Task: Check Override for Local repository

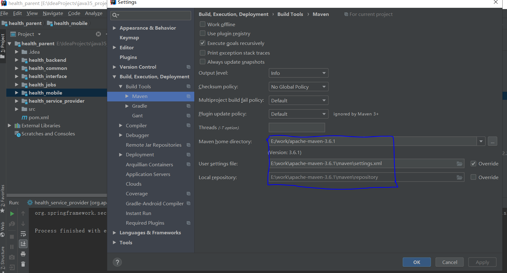Action: pos(474,177)
